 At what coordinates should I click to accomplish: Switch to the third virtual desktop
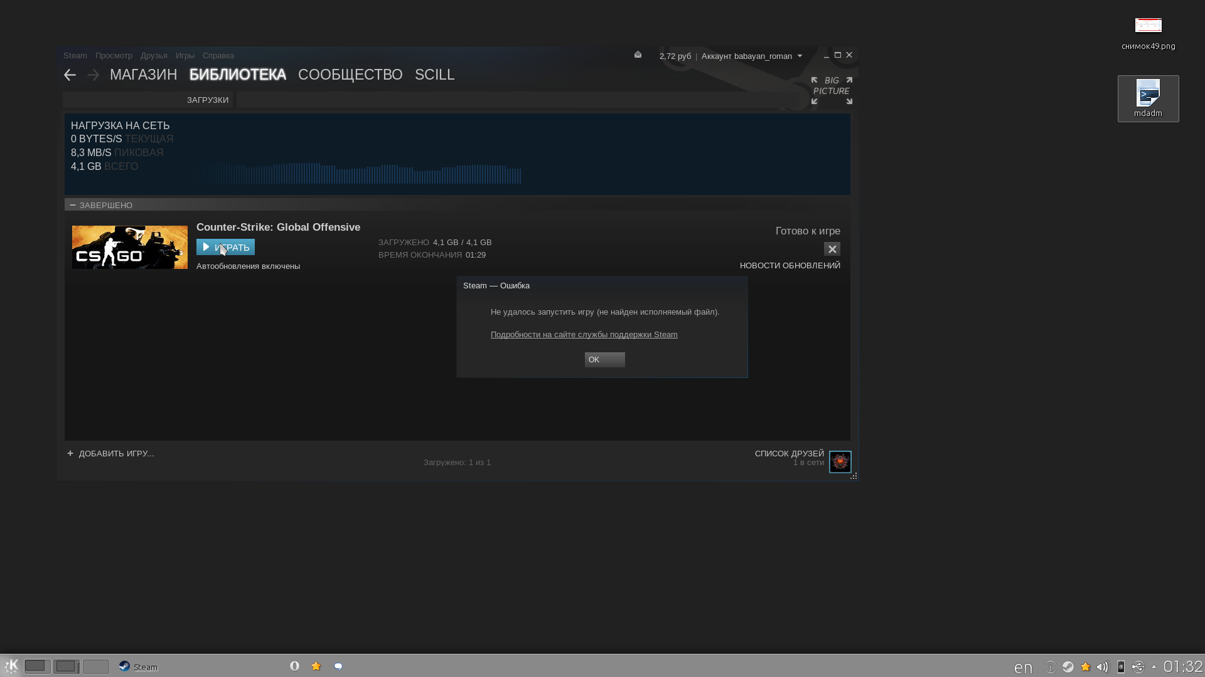(x=95, y=666)
